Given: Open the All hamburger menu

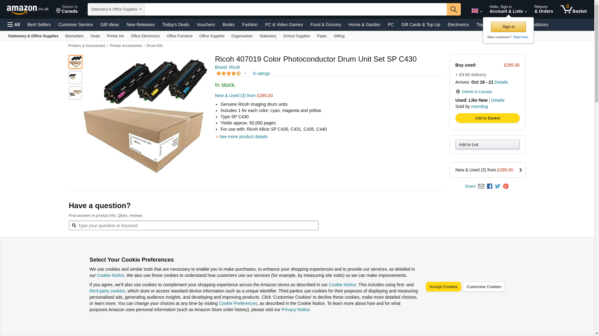Looking at the screenshot, I should [14, 25].
